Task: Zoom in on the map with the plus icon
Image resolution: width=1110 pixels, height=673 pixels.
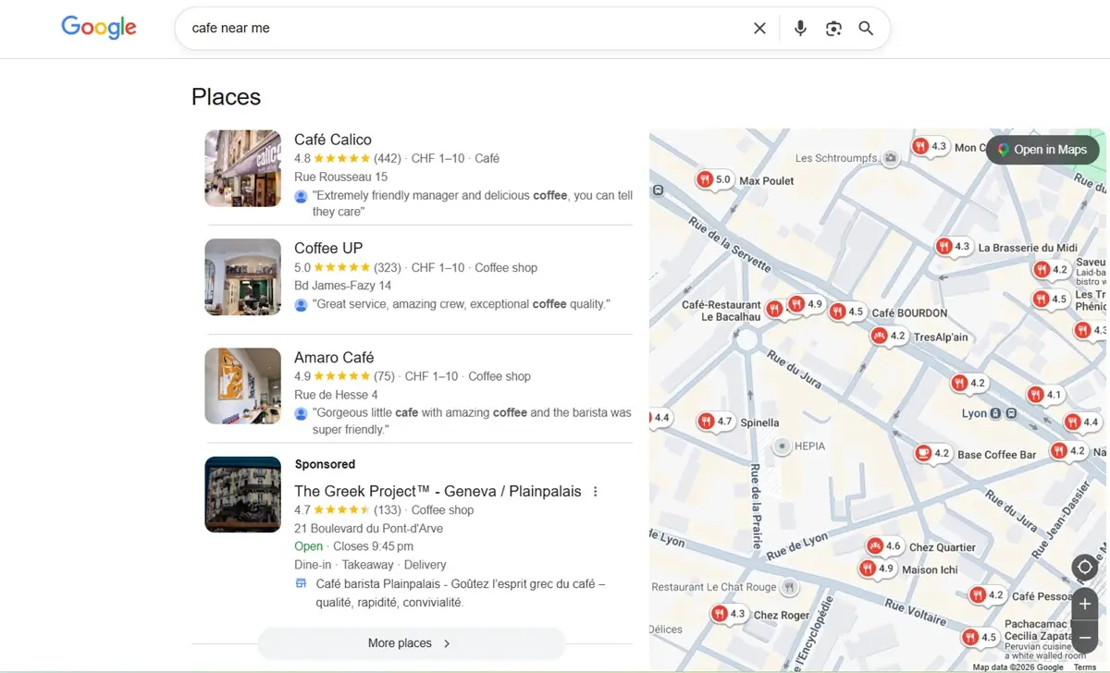Action: pyautogui.click(x=1084, y=604)
